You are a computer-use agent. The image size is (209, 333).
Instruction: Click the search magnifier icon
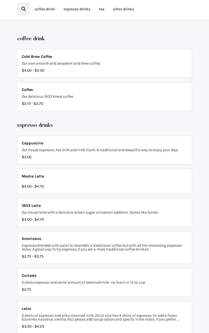pyautogui.click(x=24, y=9)
